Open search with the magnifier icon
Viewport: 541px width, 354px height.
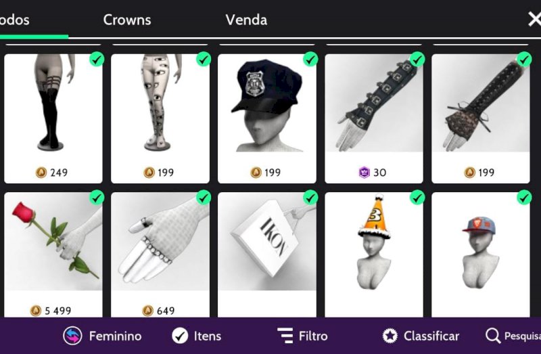click(x=493, y=336)
